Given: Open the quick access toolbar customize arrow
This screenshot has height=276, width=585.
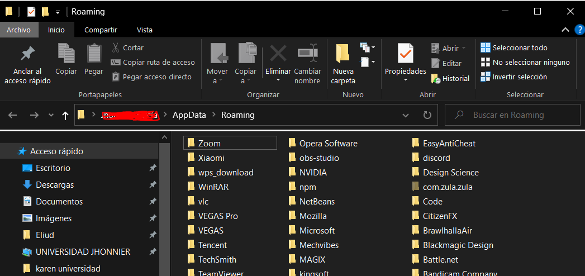Looking at the screenshot, I should click(58, 12).
